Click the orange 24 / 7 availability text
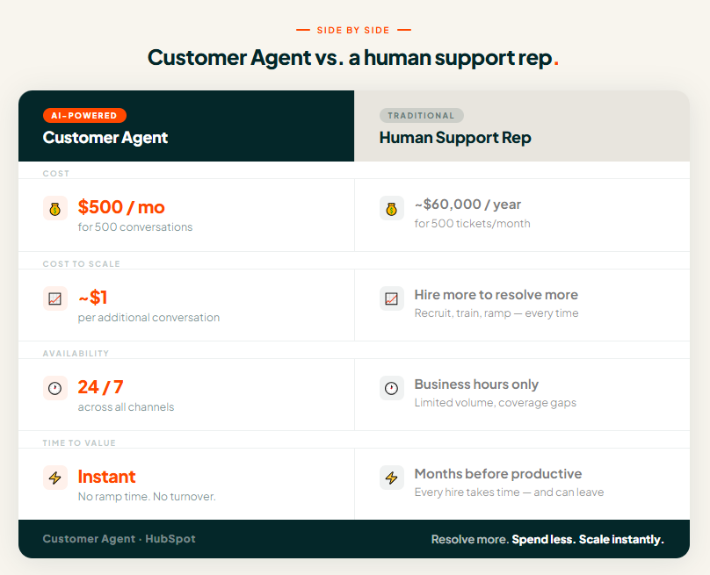 pyautogui.click(x=100, y=387)
